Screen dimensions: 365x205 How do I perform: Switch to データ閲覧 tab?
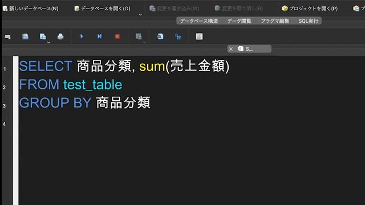point(240,21)
